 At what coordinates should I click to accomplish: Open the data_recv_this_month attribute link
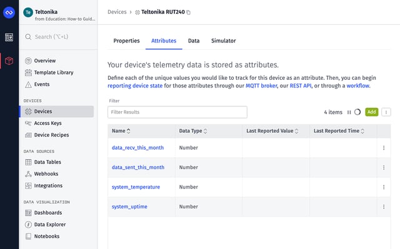tap(137, 148)
